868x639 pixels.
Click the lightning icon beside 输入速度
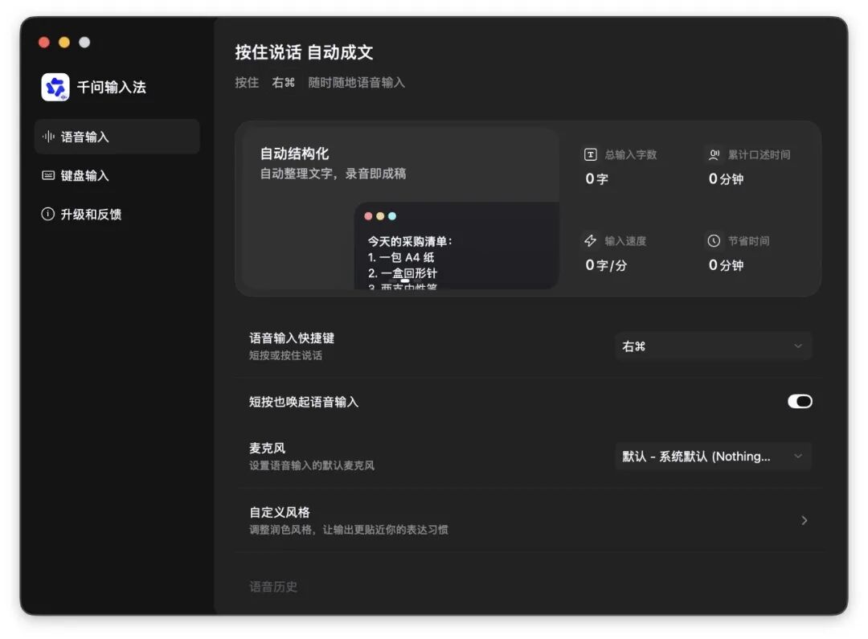click(x=591, y=241)
